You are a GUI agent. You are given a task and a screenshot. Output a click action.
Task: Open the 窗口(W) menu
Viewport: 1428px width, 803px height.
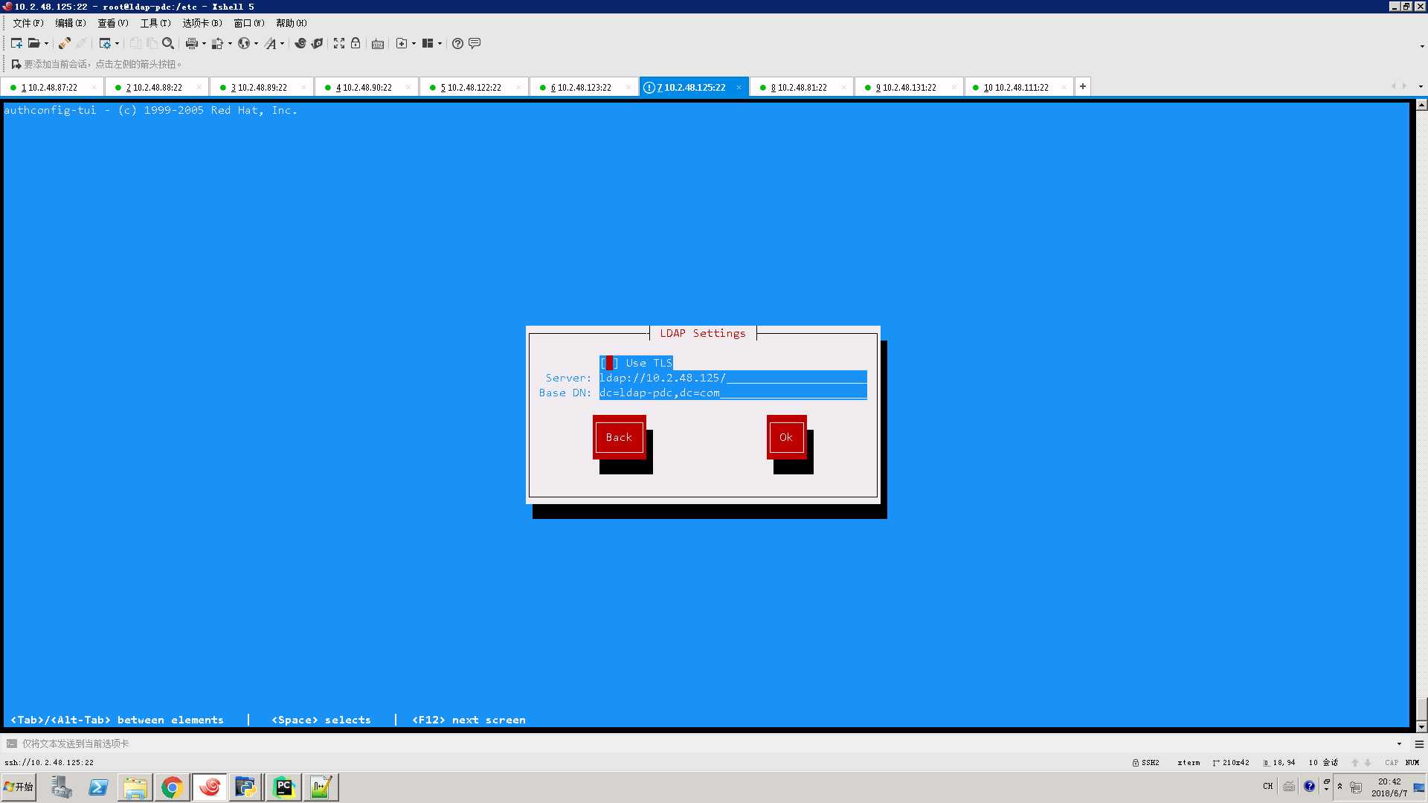249,23
